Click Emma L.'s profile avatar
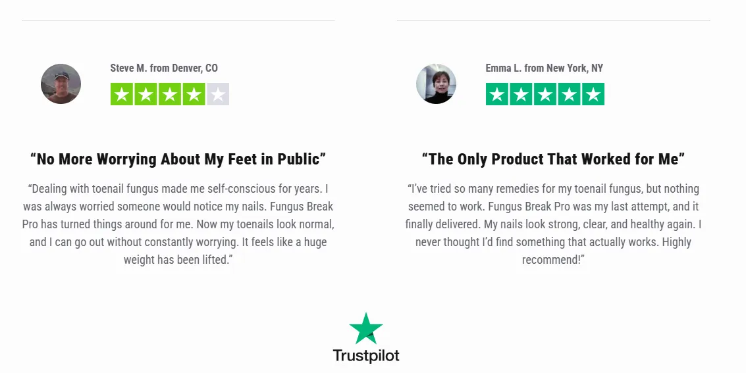This screenshot has height=373, width=746. coord(437,84)
